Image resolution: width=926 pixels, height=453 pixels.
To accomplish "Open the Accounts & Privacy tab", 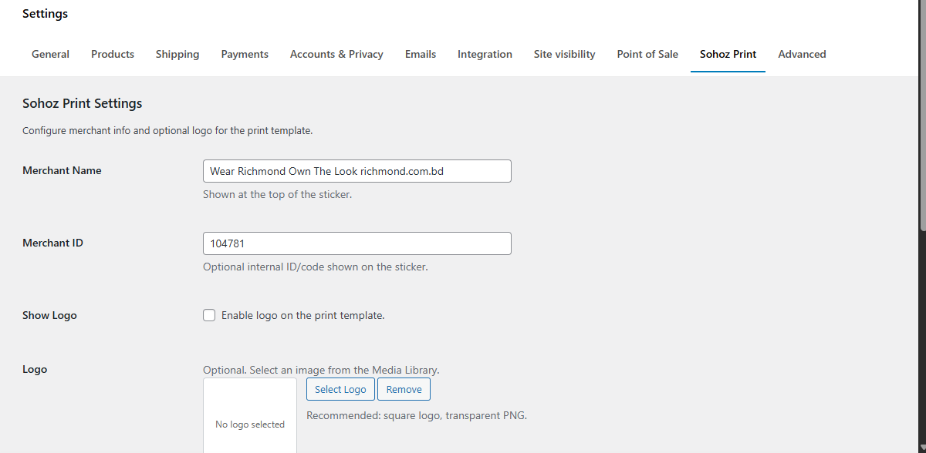I will (336, 54).
